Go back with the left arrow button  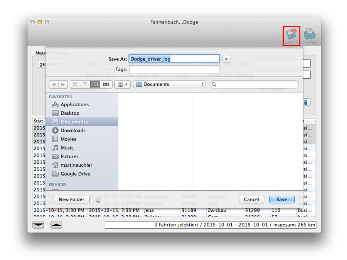coord(54,84)
